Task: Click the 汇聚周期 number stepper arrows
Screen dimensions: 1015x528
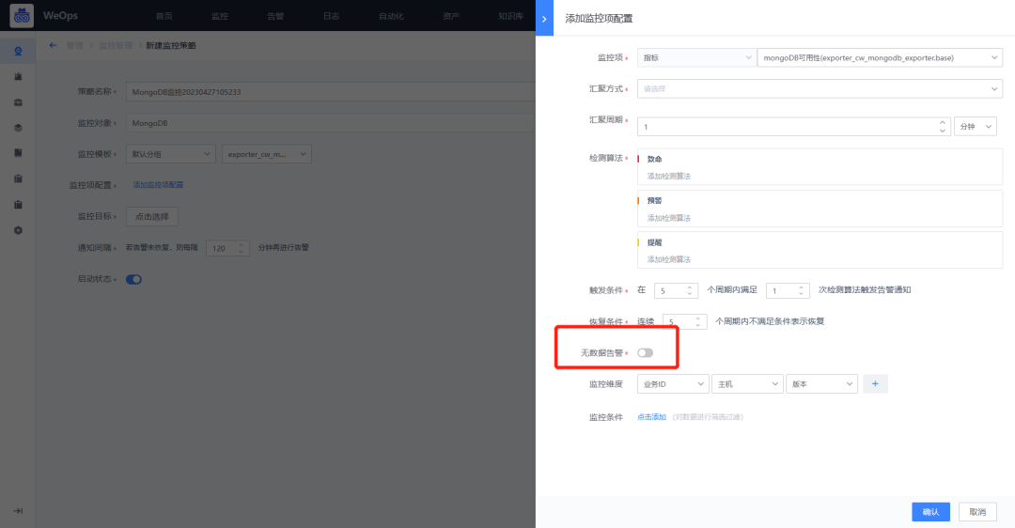Action: pyautogui.click(x=943, y=126)
